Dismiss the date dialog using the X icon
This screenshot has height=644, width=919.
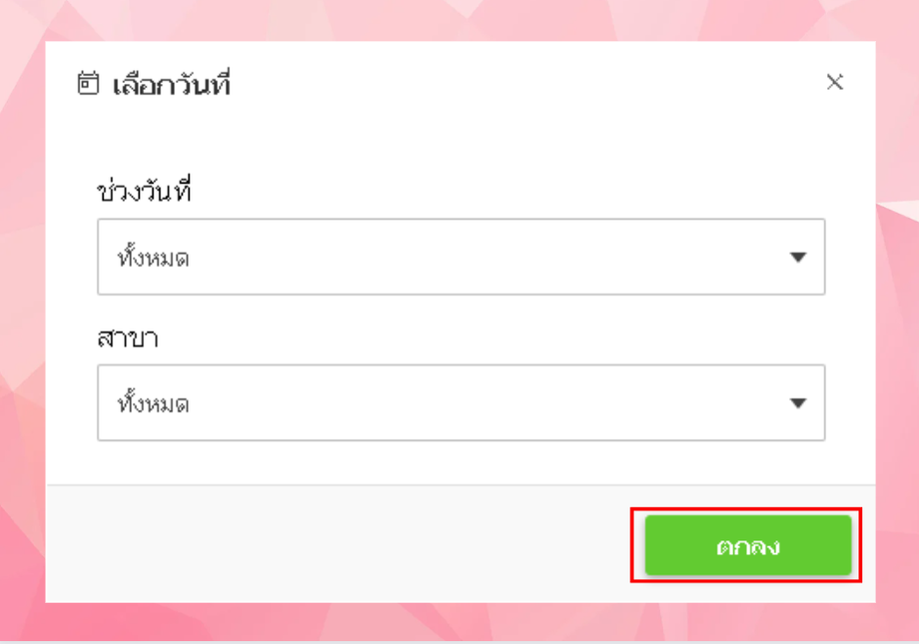[x=835, y=83]
